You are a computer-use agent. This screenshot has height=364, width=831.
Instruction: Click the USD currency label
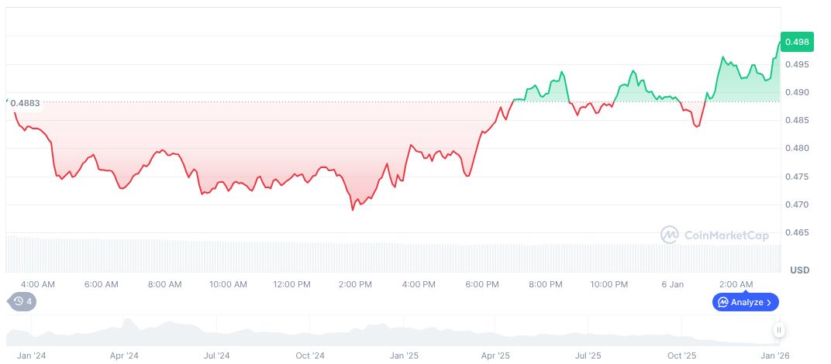click(799, 270)
